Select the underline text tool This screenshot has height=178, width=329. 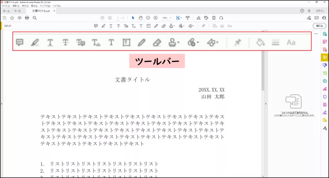tap(111, 26)
